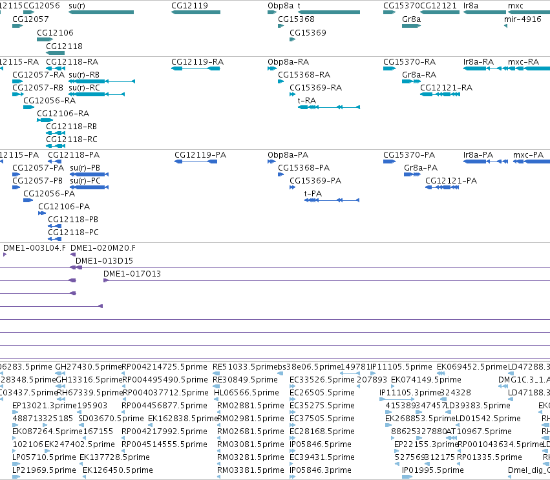Click the CG12106 gene label
The image size is (550, 480).
click(55, 33)
